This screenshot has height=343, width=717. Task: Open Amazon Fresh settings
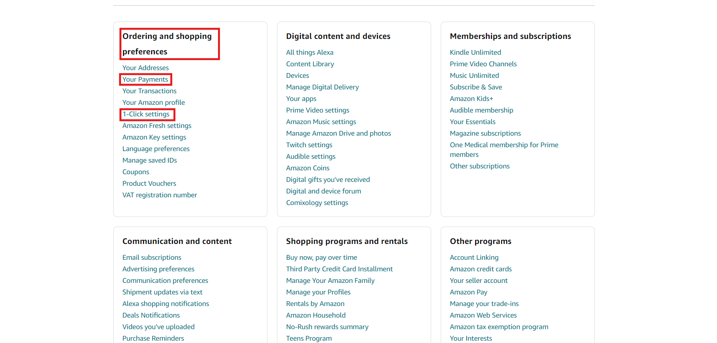(157, 126)
